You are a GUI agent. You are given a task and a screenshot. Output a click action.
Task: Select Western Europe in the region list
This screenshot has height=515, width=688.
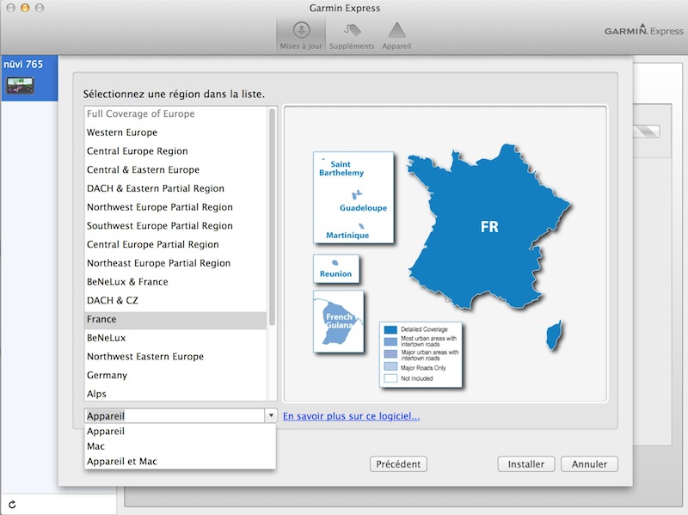point(175,132)
